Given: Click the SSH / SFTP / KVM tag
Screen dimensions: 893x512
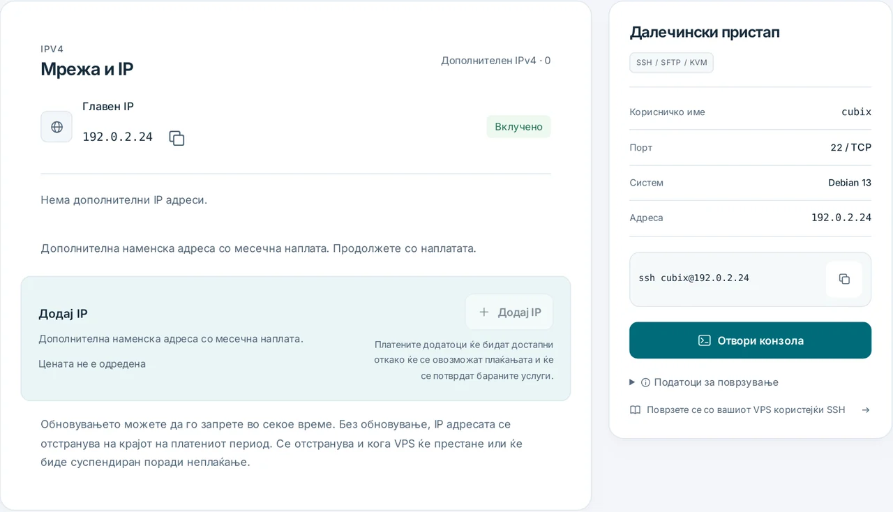Looking at the screenshot, I should point(671,63).
